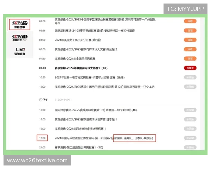Click the 下午 section heading

click(x=45, y=100)
